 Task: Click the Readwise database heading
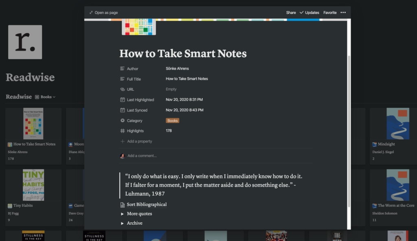point(19,97)
